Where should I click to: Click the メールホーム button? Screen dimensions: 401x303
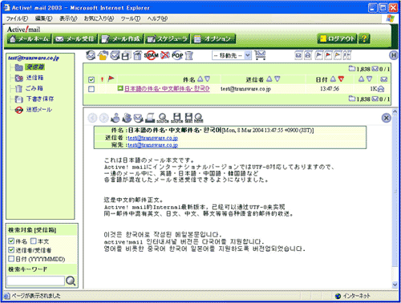pyautogui.click(x=29, y=39)
